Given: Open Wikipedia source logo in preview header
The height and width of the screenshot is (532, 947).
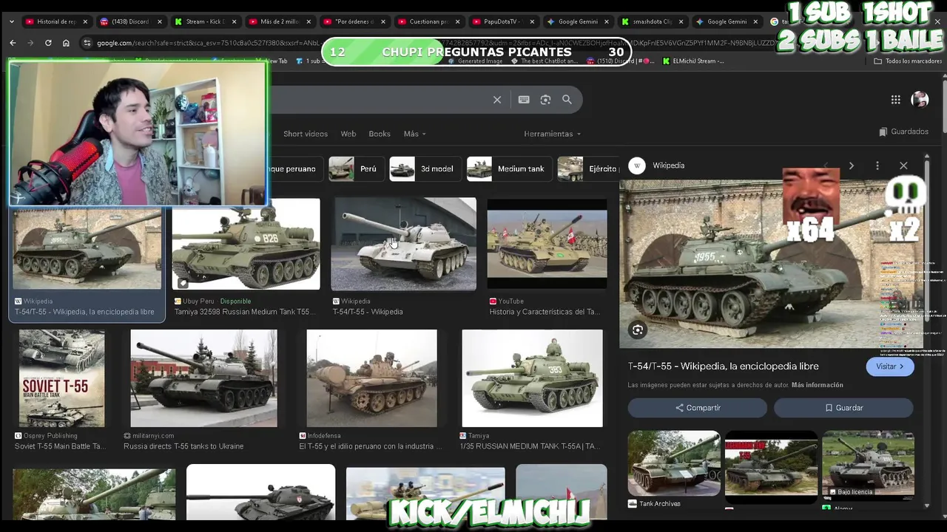Looking at the screenshot, I should coord(637,166).
